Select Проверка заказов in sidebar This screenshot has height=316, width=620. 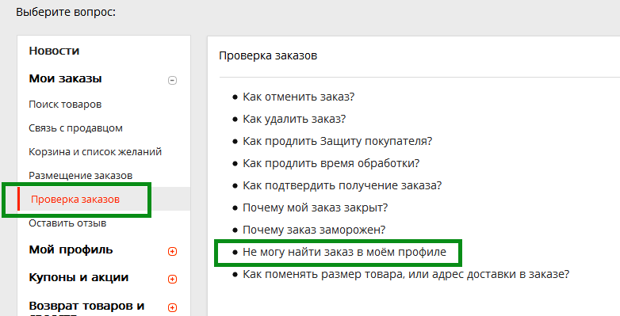click(x=75, y=199)
